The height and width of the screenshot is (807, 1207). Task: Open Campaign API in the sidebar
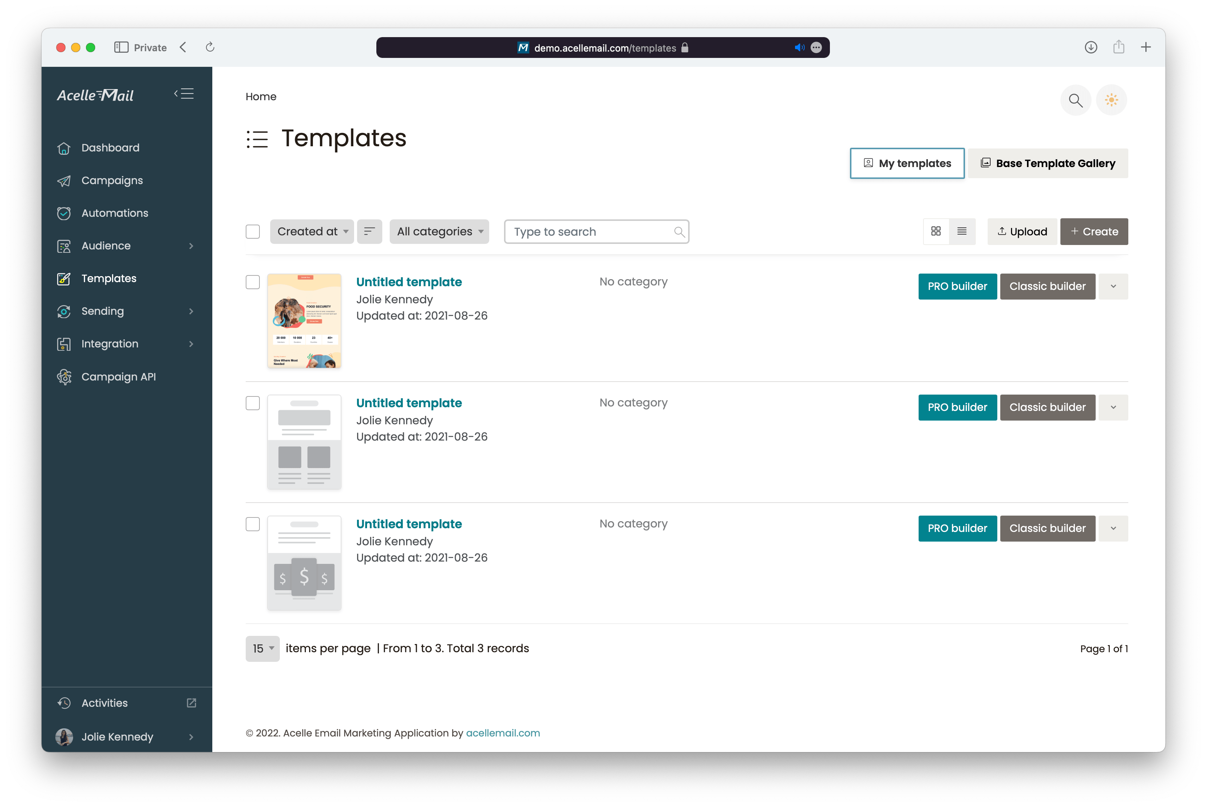(x=118, y=377)
